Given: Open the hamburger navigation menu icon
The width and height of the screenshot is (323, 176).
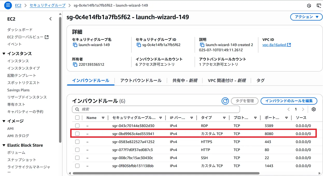Looking at the screenshot, I should (x=8, y=5).
